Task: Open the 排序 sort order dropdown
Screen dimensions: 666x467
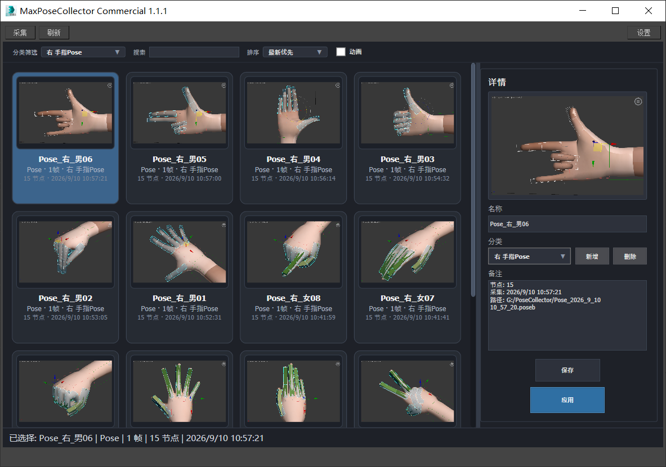Action: pyautogui.click(x=295, y=52)
